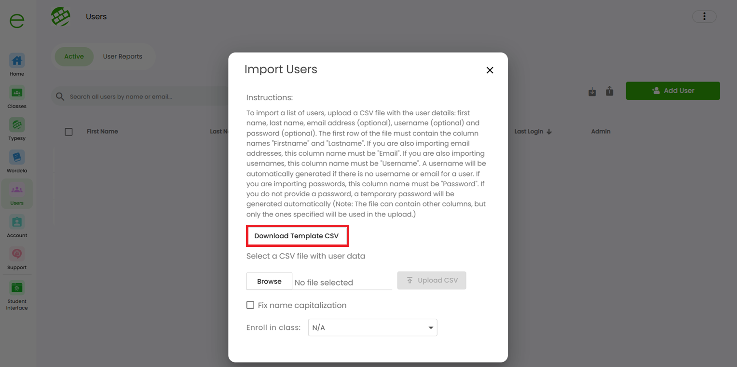Open the Classes sidebar icon
737x367 pixels.
17,93
